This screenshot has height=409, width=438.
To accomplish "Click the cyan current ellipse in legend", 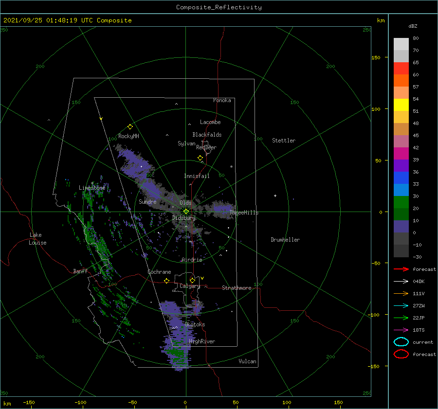I will 401,342.
